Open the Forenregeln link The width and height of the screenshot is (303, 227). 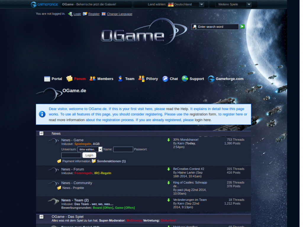83,173
